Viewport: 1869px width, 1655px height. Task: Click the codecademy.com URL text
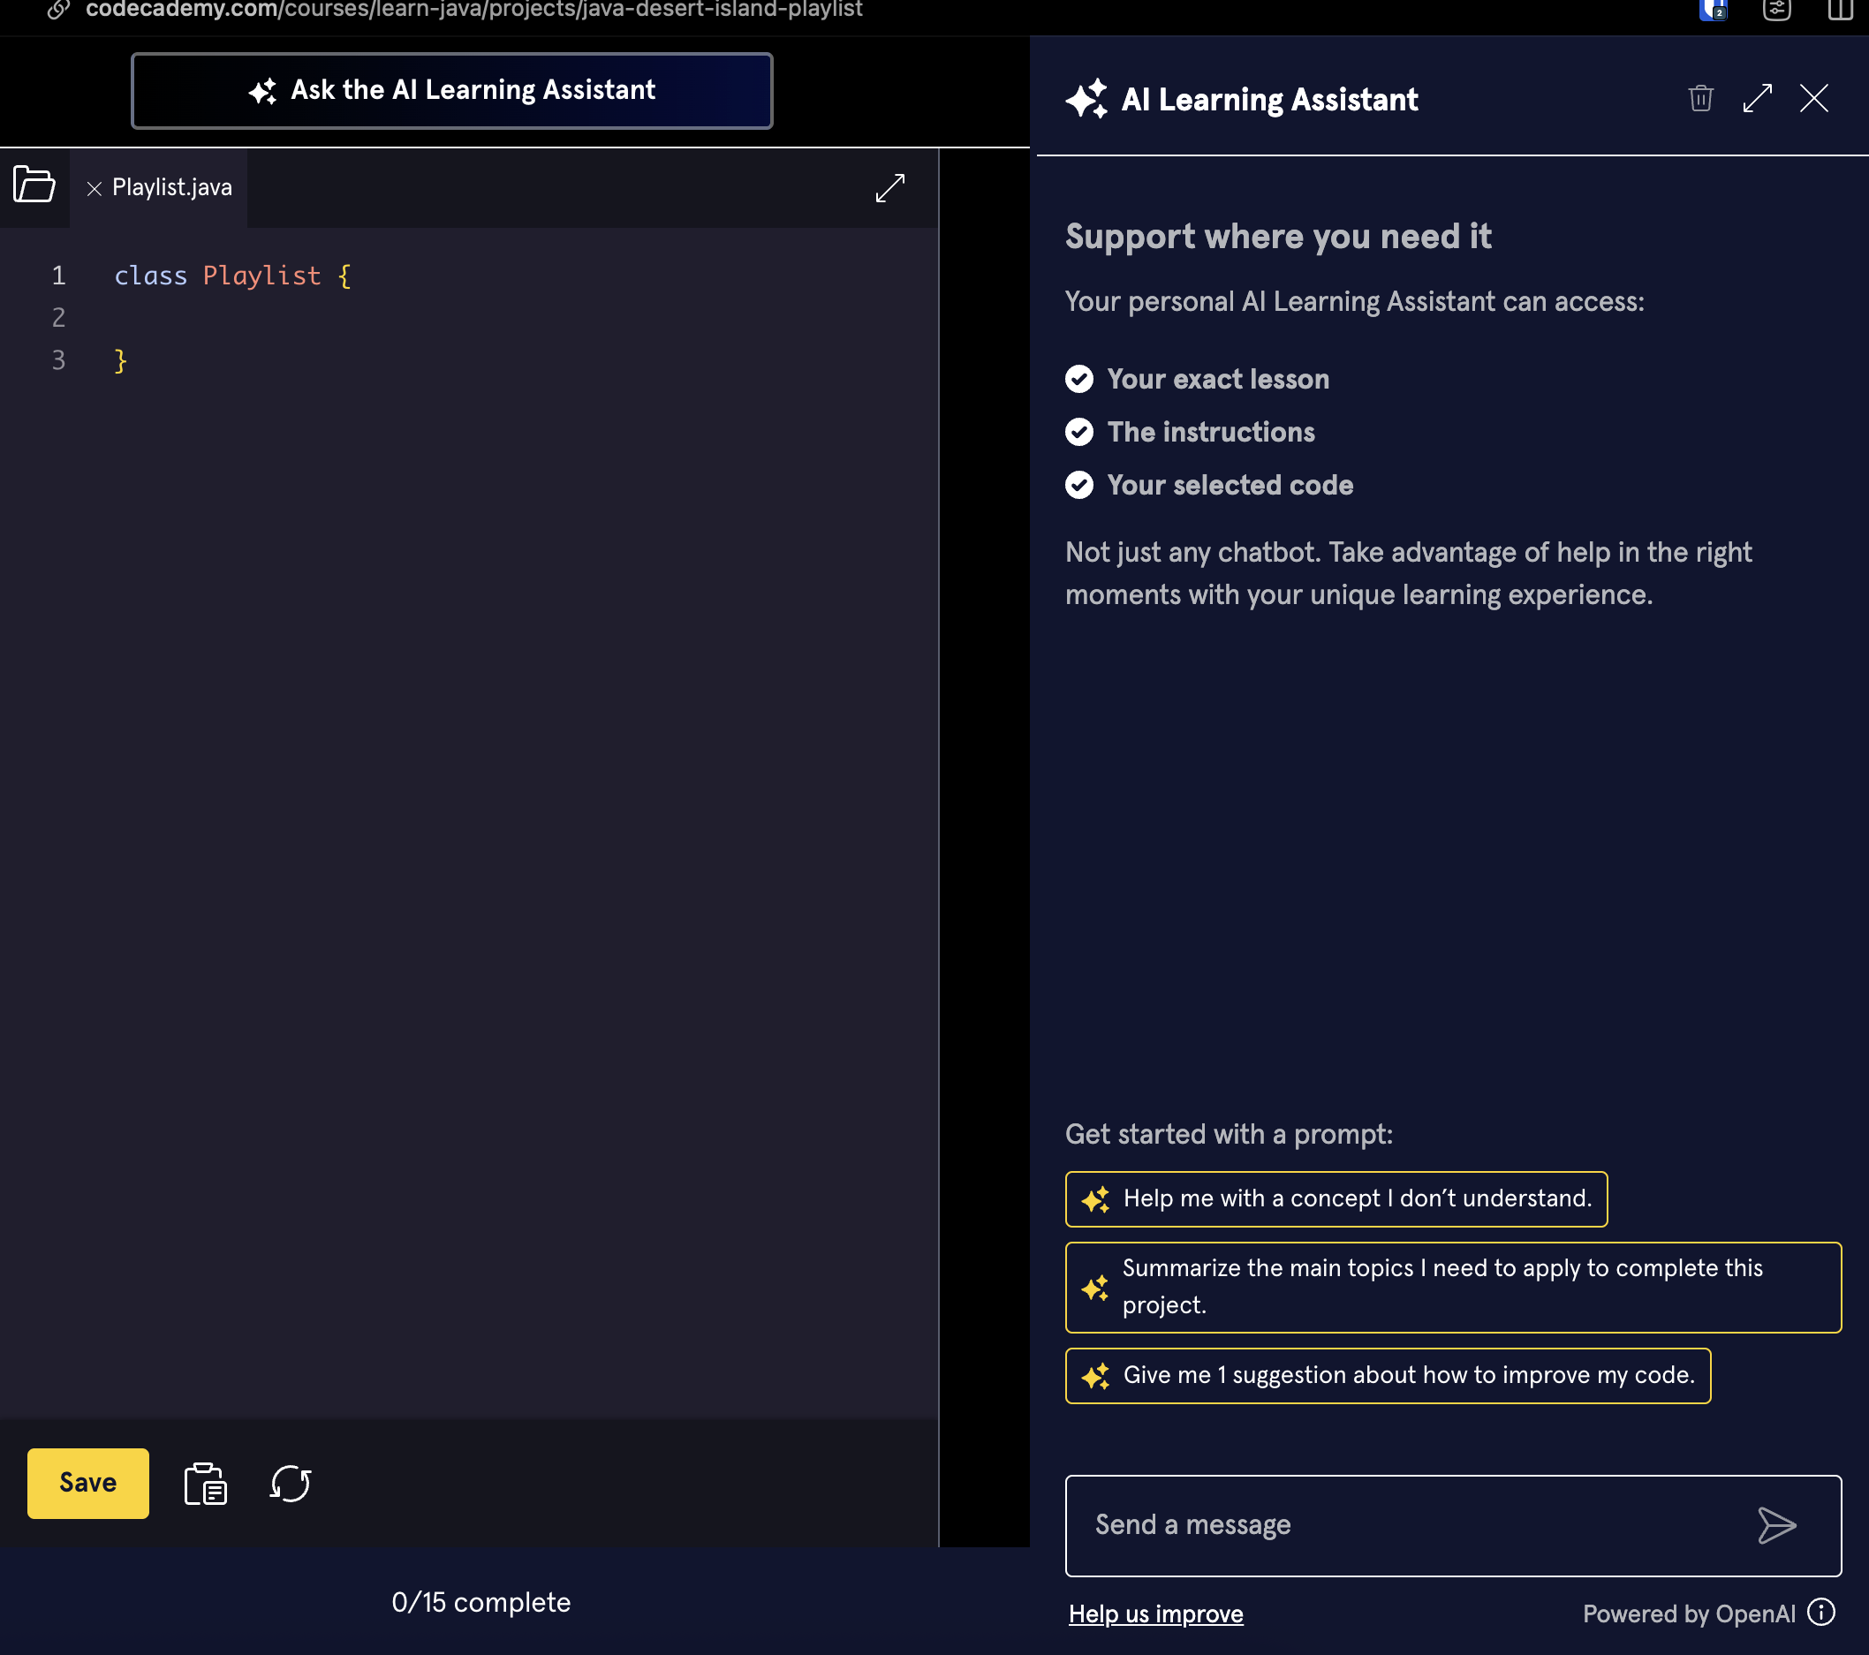(473, 9)
